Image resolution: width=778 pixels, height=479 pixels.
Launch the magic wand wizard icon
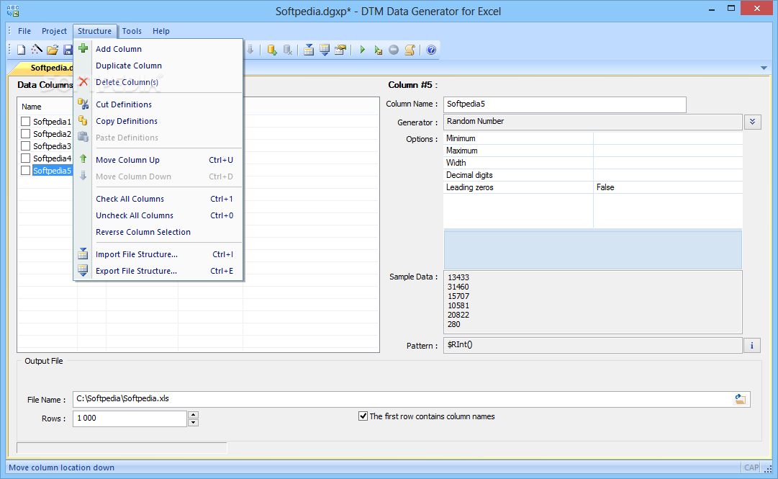[x=37, y=50]
